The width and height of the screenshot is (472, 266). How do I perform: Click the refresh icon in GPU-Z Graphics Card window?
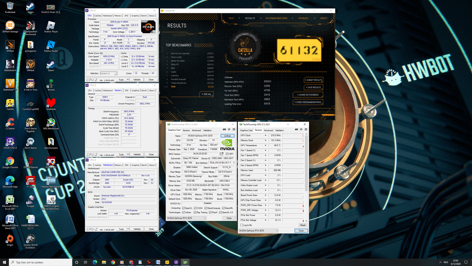click(229, 129)
